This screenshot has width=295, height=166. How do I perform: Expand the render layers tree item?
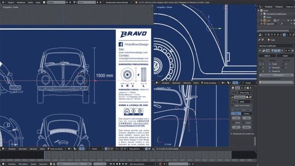pyautogui.click(x=262, y=14)
